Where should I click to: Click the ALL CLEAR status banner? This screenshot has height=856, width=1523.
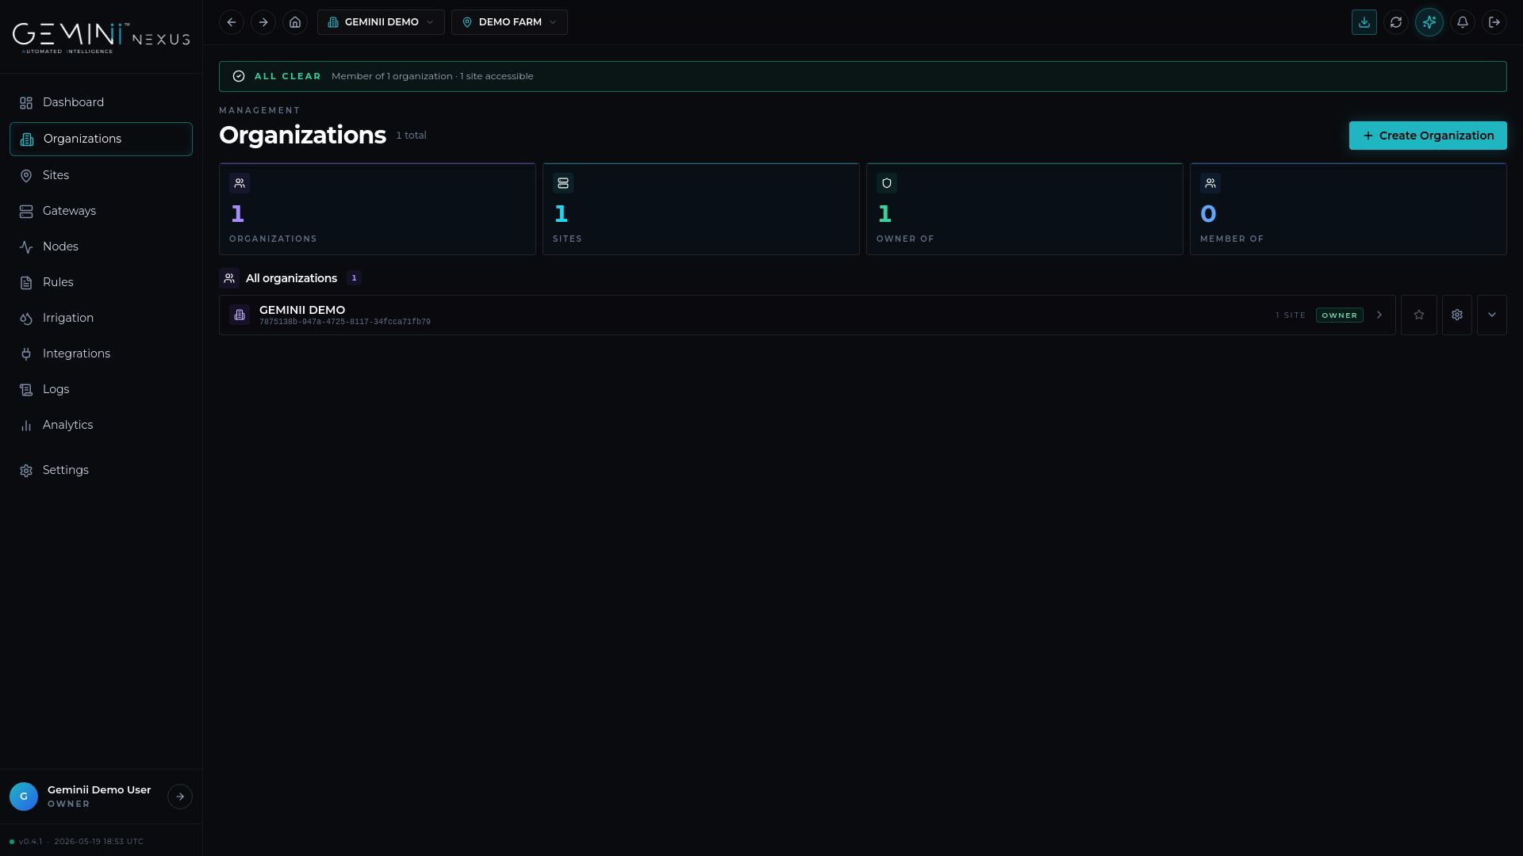coord(863,76)
